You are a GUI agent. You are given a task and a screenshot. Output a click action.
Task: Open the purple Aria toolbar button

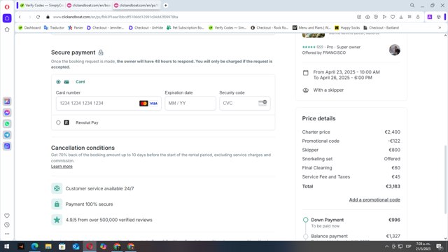point(429,17)
